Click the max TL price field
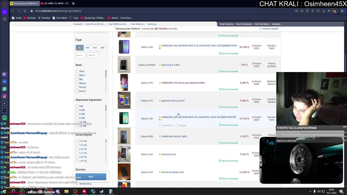The height and width of the screenshot is (195, 347). pyautogui.click(x=93, y=55)
